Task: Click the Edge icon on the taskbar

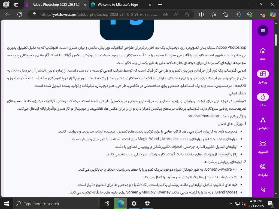Action: pos(121,204)
